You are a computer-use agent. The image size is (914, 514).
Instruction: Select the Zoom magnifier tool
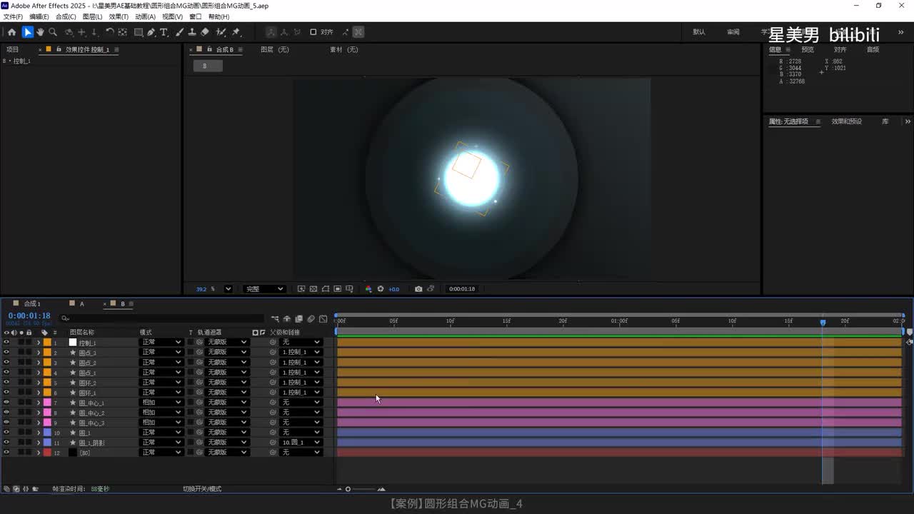pyautogui.click(x=53, y=32)
